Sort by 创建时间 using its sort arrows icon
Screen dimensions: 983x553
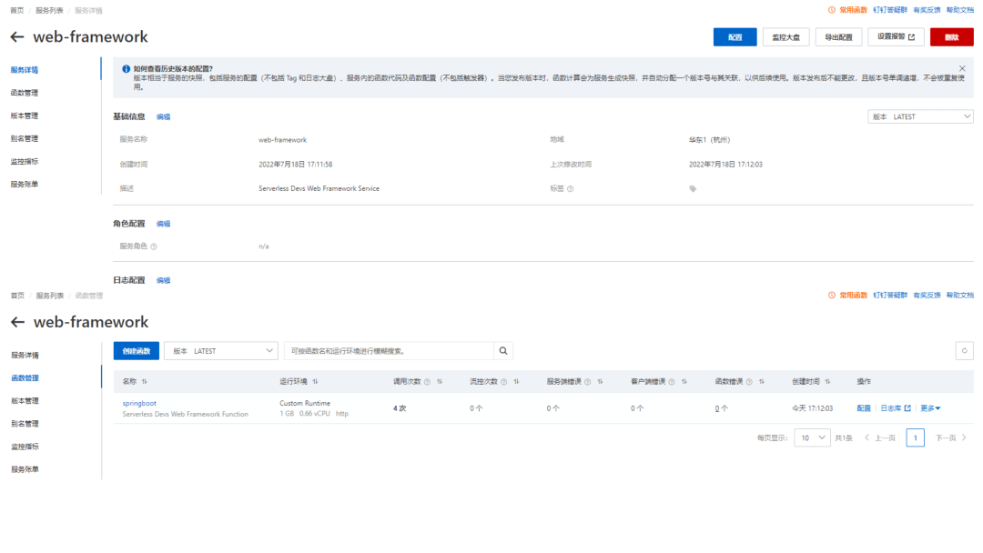click(x=827, y=381)
